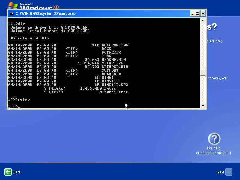Image resolution: width=240 pixels, height=180 pixels.
Task: Click the green Back arrow icon
Action: (x=8, y=172)
